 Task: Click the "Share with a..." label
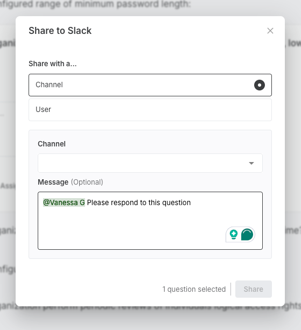coord(53,64)
